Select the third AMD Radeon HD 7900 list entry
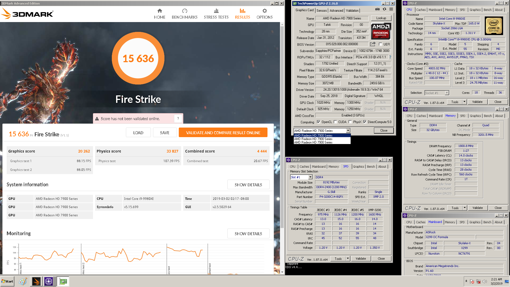This screenshot has height=287, width=510. tap(322, 142)
